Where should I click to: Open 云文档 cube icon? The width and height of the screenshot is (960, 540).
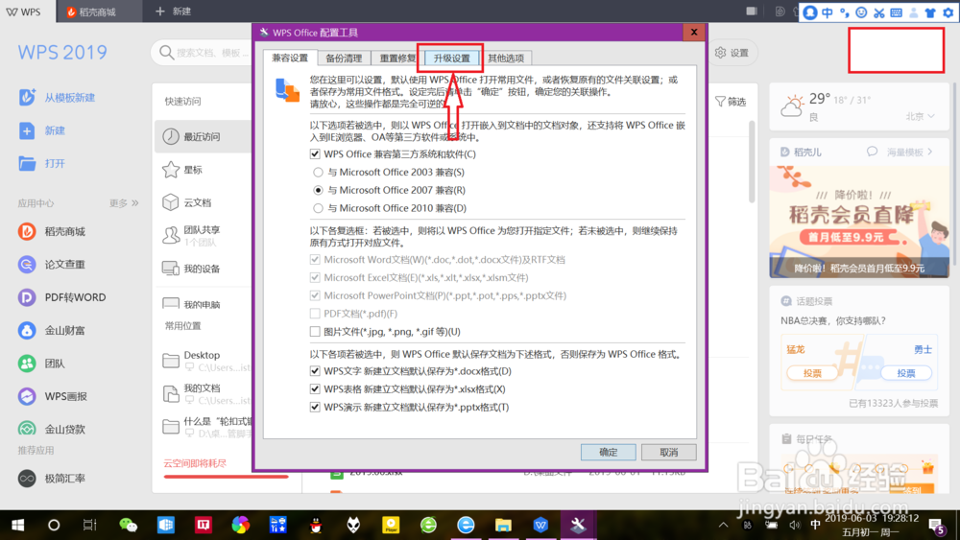[171, 202]
